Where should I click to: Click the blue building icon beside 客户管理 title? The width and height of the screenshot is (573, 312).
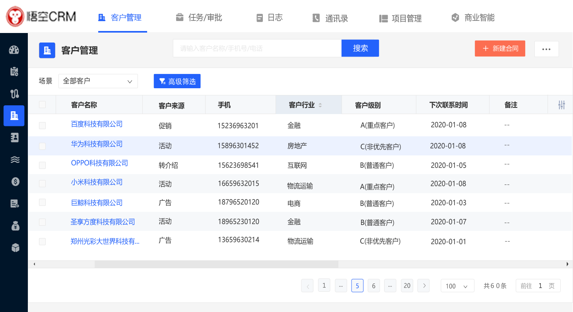[x=47, y=50]
